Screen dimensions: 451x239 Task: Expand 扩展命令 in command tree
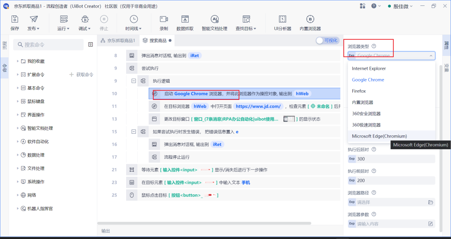pyautogui.click(x=18, y=74)
